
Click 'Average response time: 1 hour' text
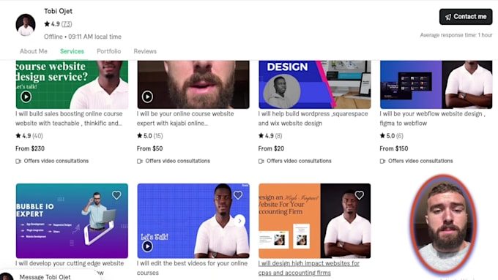point(456,35)
